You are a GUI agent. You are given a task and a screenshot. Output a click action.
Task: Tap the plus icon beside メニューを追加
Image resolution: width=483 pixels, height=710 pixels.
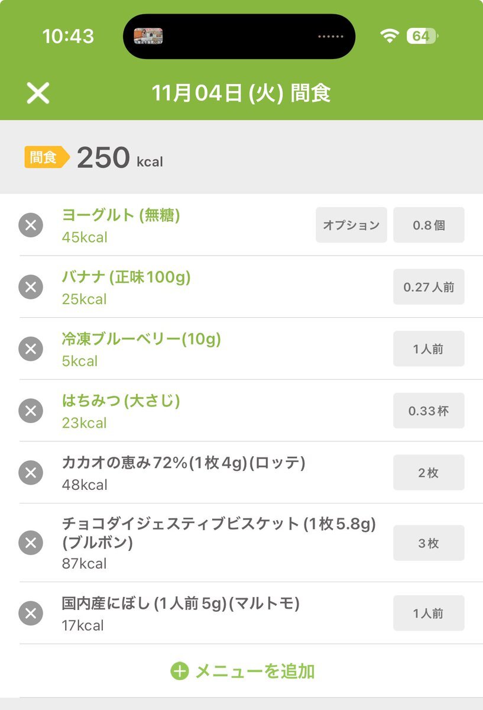point(179,671)
